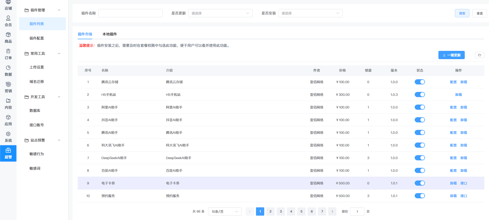Click 配置 link for 腾讯云存储

(x=453, y=82)
